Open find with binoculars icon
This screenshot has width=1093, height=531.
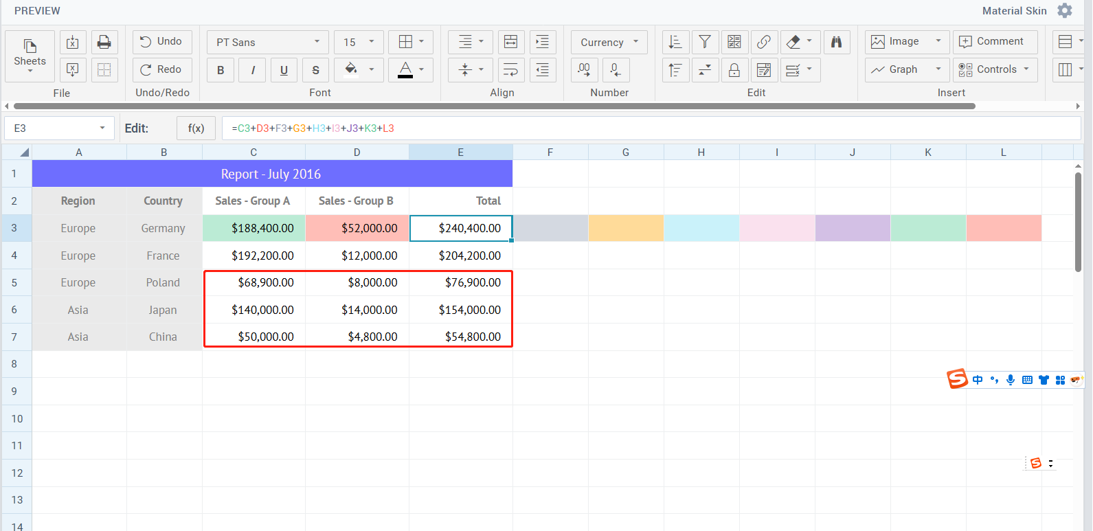[x=836, y=43]
